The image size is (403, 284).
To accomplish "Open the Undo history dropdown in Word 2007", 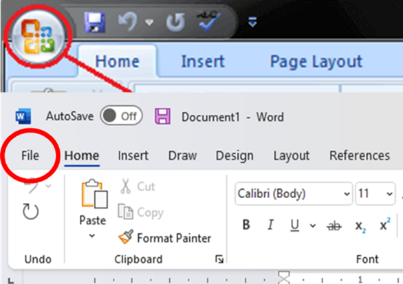I will pos(149,23).
